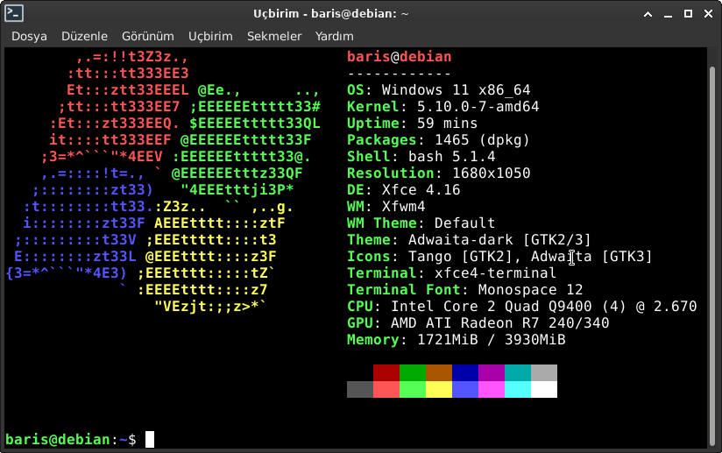Click the white color block
The height and width of the screenshot is (453, 722).
(x=544, y=389)
